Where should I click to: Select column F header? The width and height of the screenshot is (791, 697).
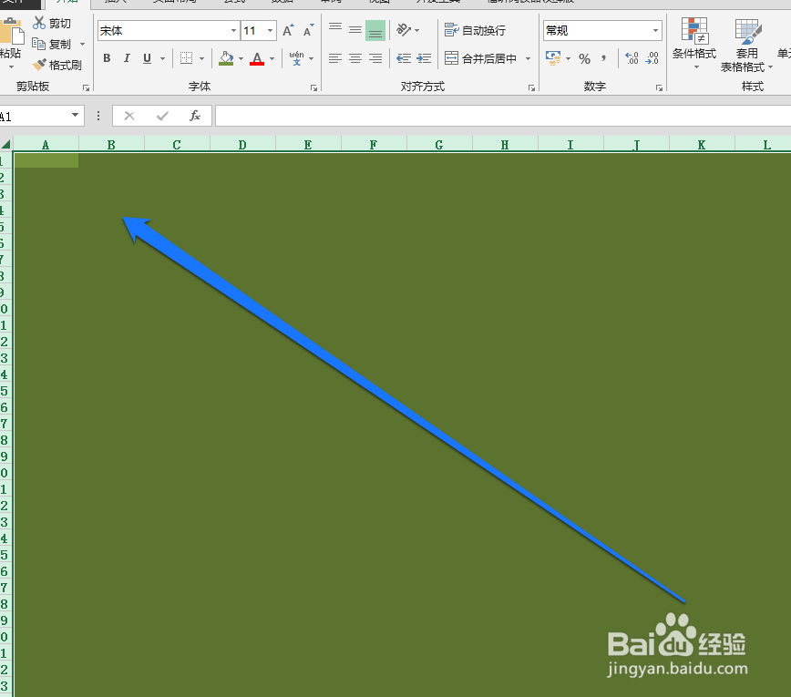click(x=374, y=145)
